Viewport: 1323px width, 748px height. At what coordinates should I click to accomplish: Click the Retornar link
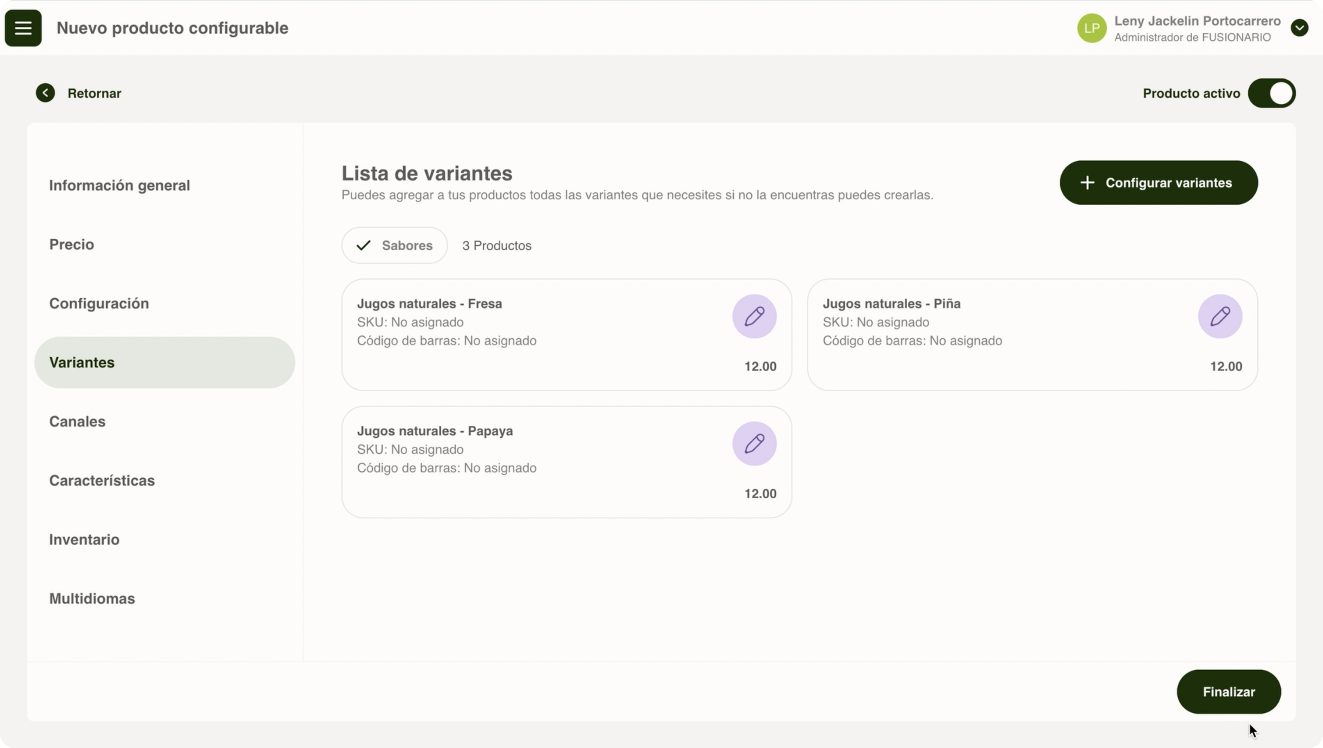94,94
